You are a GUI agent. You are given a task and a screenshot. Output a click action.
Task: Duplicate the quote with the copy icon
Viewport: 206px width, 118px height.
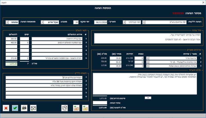click(65, 108)
